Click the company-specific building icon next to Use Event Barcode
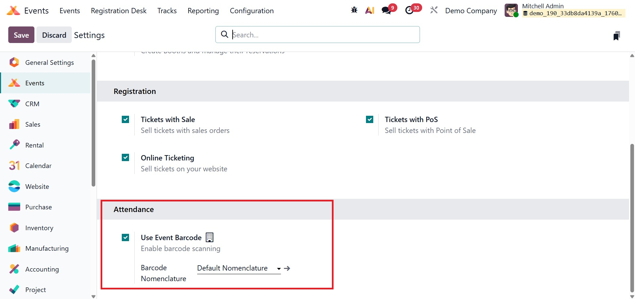635x299 pixels. [209, 237]
